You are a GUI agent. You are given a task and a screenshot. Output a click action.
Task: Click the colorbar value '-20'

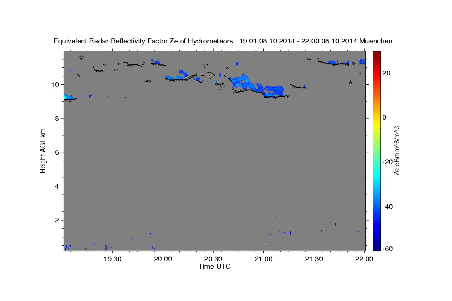tap(387, 162)
